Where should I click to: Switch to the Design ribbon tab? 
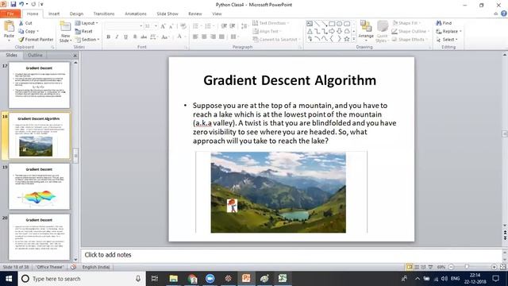point(76,14)
